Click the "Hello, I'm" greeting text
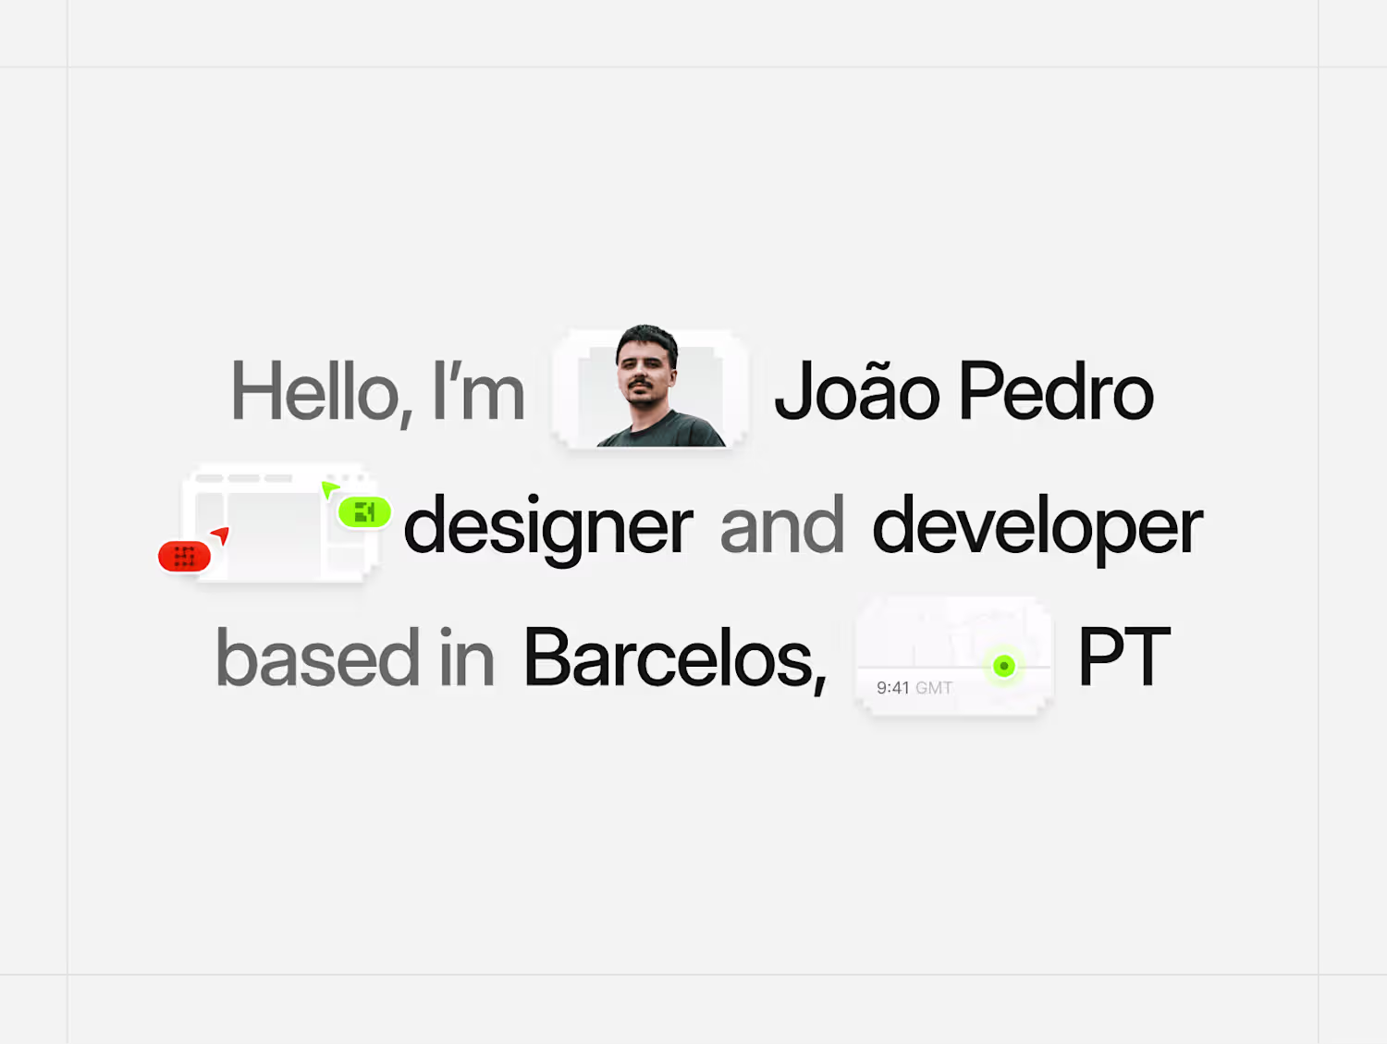The height and width of the screenshot is (1044, 1387). (x=377, y=392)
